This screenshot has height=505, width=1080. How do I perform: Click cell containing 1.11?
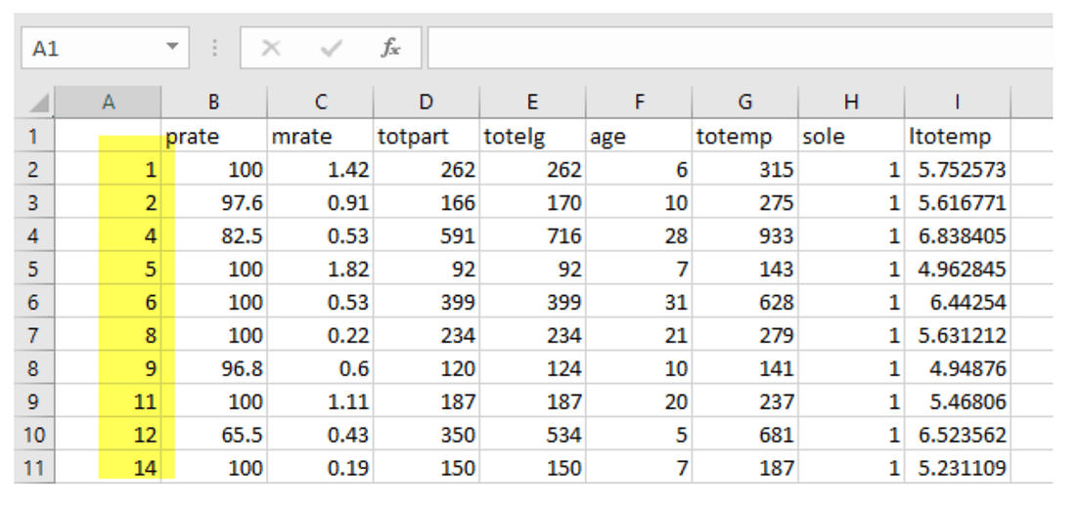(x=320, y=400)
